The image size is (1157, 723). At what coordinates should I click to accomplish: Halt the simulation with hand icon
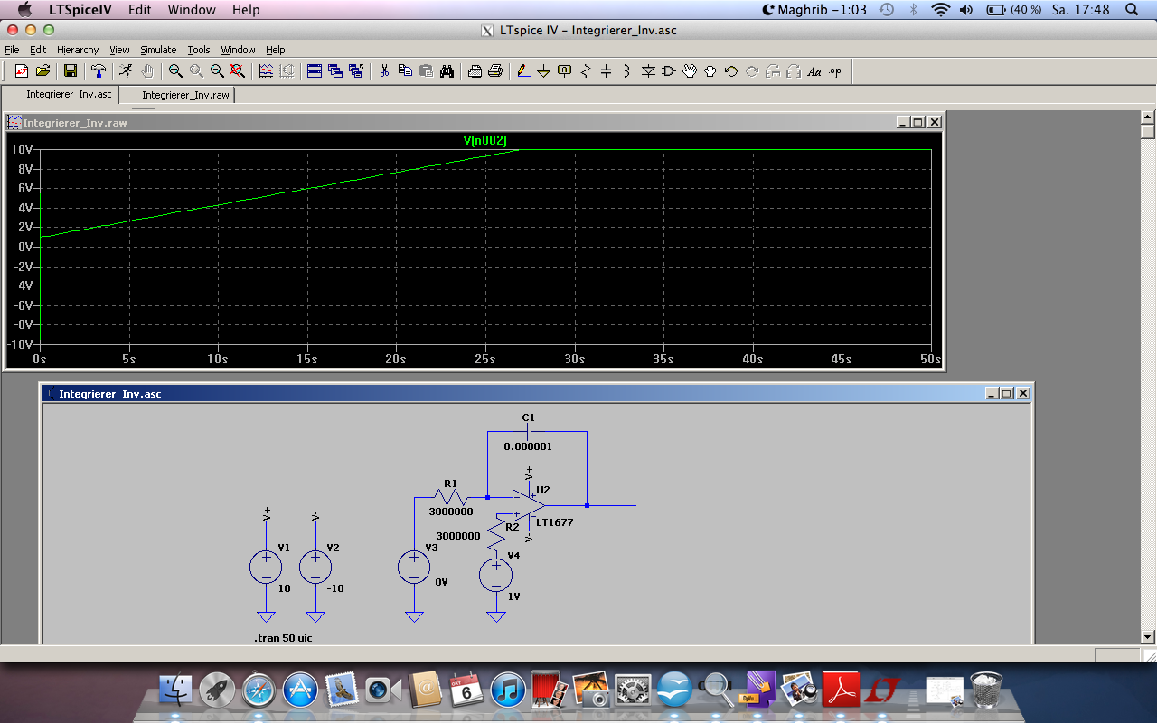point(146,71)
